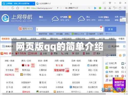Close the 淘宝双12 popup ad
Screen dimensions: 128x95
click(125, 79)
